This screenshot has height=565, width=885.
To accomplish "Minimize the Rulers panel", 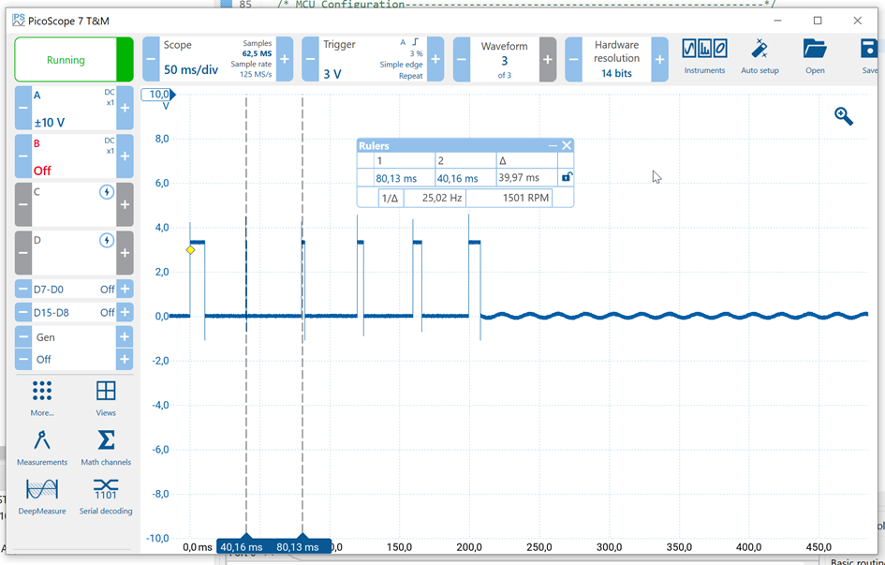I will click(553, 145).
